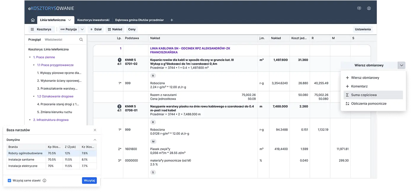Select tree item 4. Przeoranie starej drogi
The height and width of the screenshot is (192, 412).
(x=58, y=104)
